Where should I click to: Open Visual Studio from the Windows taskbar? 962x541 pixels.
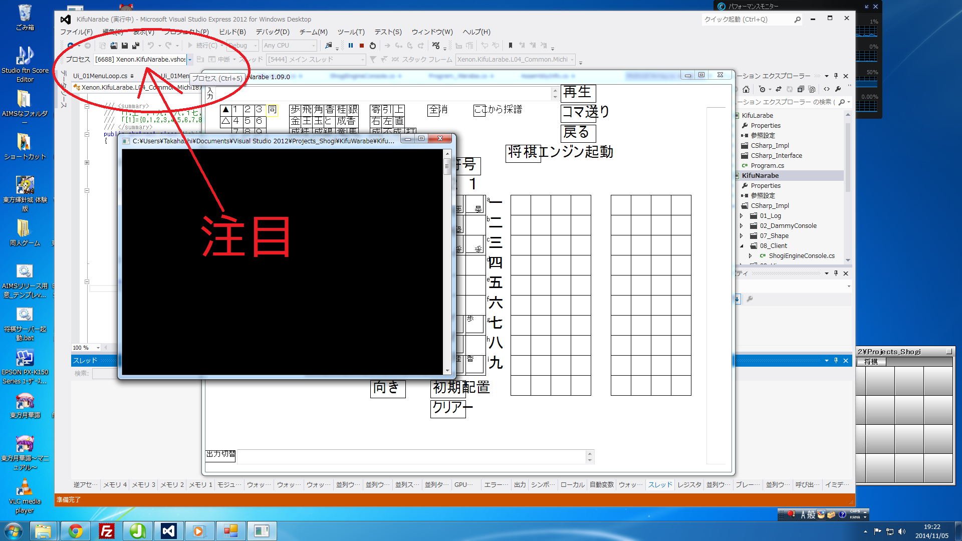tap(168, 530)
